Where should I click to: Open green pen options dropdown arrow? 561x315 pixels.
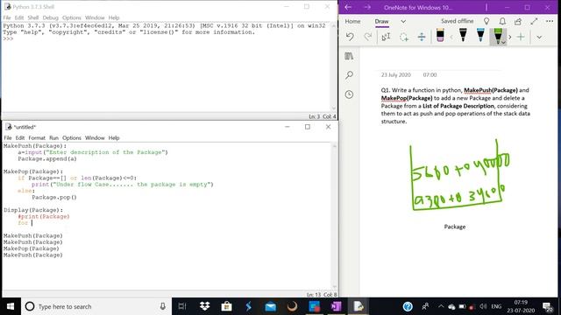pyautogui.click(x=503, y=43)
